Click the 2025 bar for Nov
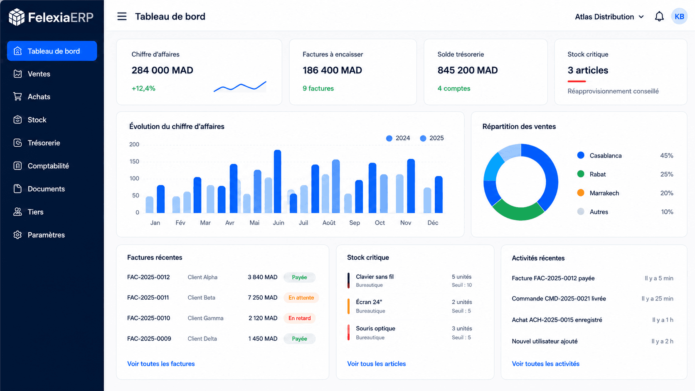 pos(411,186)
